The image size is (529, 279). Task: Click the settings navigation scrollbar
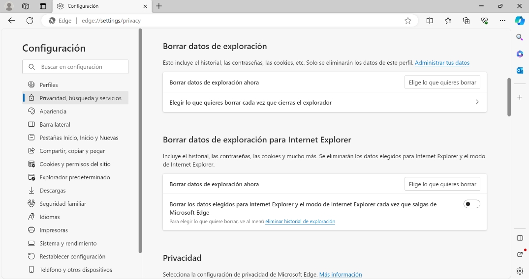click(x=140, y=141)
